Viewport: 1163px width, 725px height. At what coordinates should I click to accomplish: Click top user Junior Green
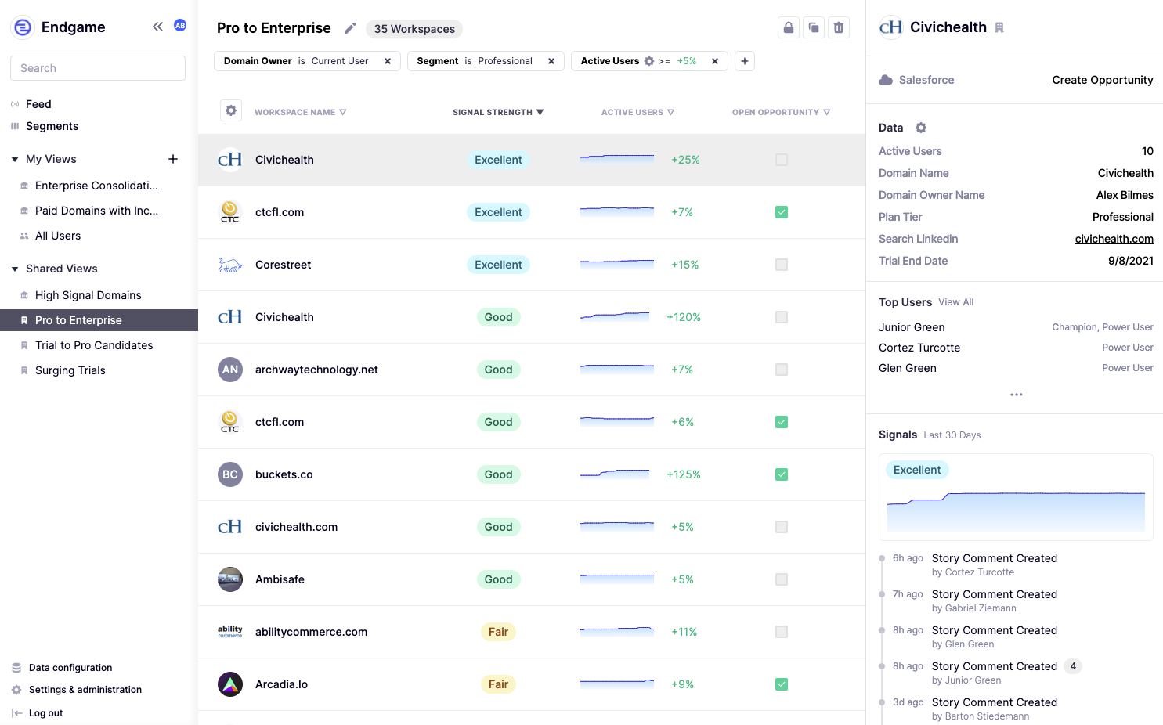(x=912, y=327)
